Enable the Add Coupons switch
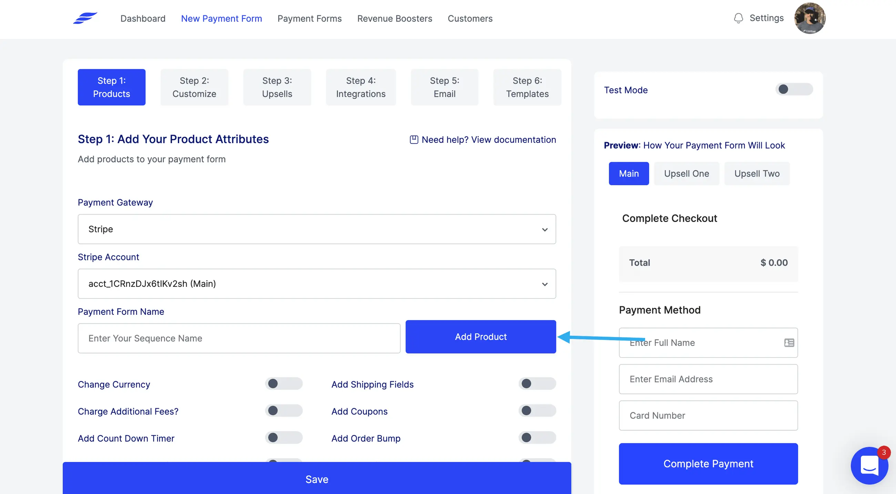 coord(537,411)
